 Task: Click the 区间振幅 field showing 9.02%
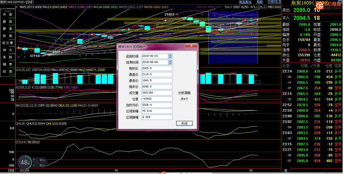[x=157, y=117]
